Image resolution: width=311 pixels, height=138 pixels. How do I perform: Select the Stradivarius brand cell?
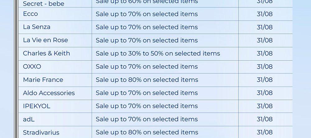click(41, 132)
